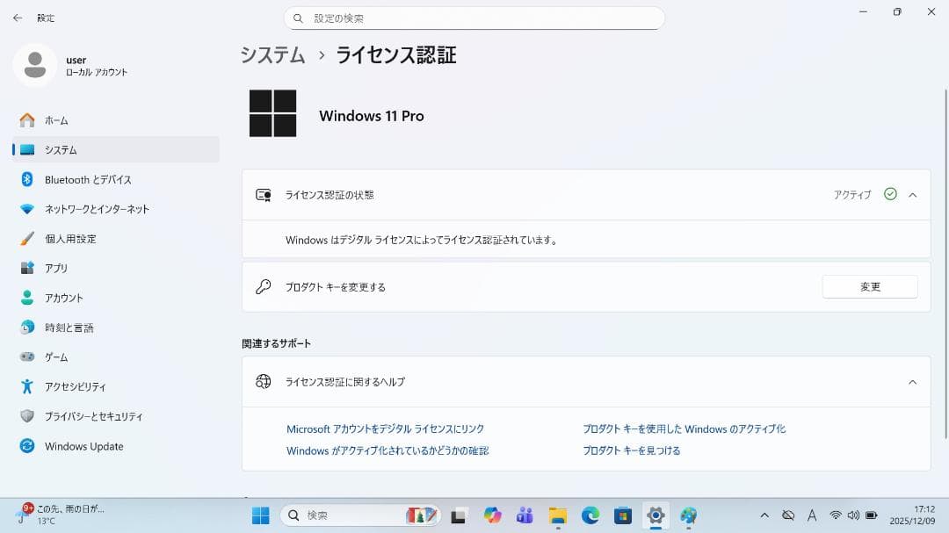
Task: Collapse the ライセンス認証の状態 section
Action: click(914, 195)
